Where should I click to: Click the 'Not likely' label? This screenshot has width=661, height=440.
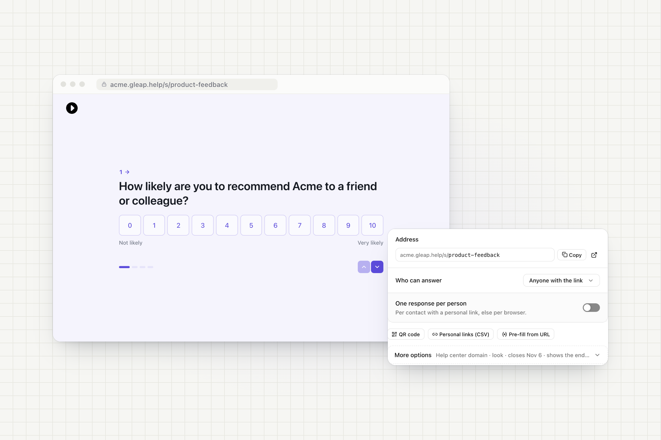[131, 243]
